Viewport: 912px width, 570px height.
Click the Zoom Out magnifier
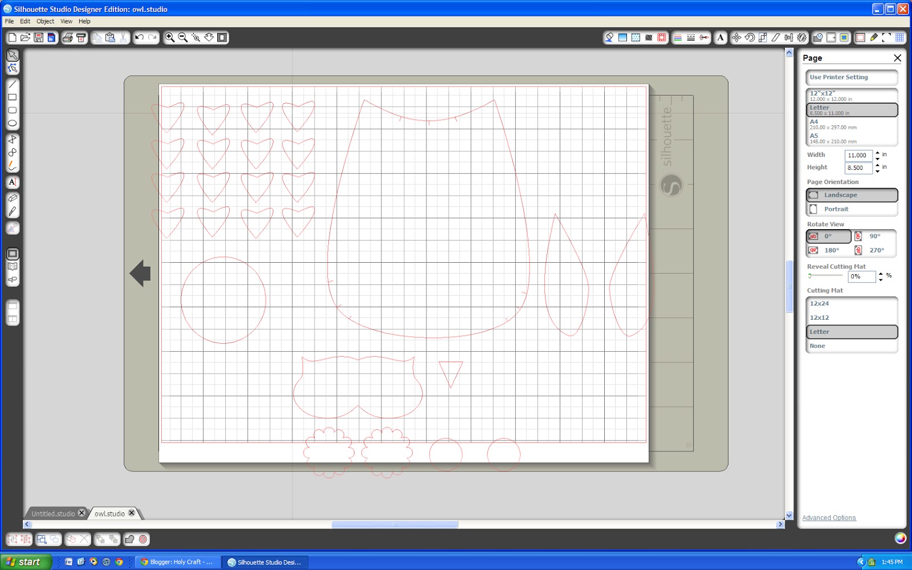click(183, 38)
